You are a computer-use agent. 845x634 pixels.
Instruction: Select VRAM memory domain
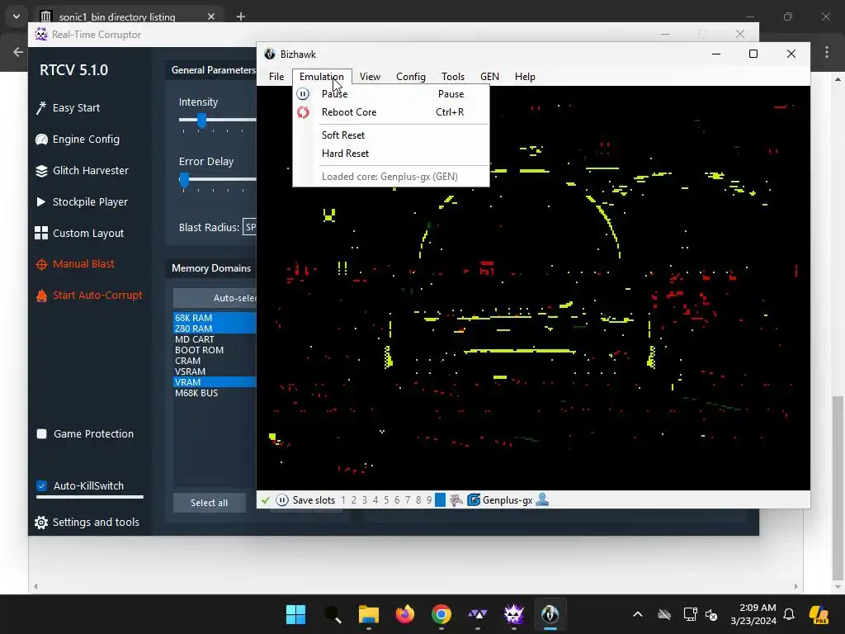215,382
